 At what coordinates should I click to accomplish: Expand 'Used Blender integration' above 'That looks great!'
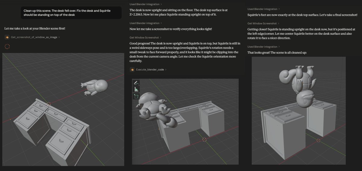(264, 47)
